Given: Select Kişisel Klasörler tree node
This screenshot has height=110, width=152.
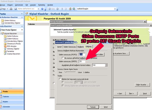Looking at the screenshot, I should click(x=11, y=33).
